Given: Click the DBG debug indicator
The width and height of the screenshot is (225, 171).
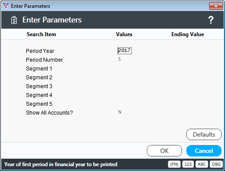Looking at the screenshot, I should click(216, 164).
